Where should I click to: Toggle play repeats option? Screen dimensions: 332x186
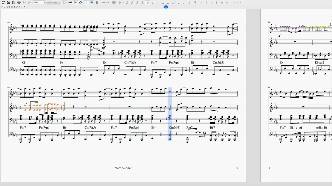point(86,2)
